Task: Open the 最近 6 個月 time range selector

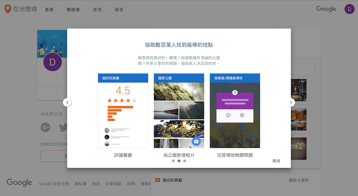Action: pos(299,180)
